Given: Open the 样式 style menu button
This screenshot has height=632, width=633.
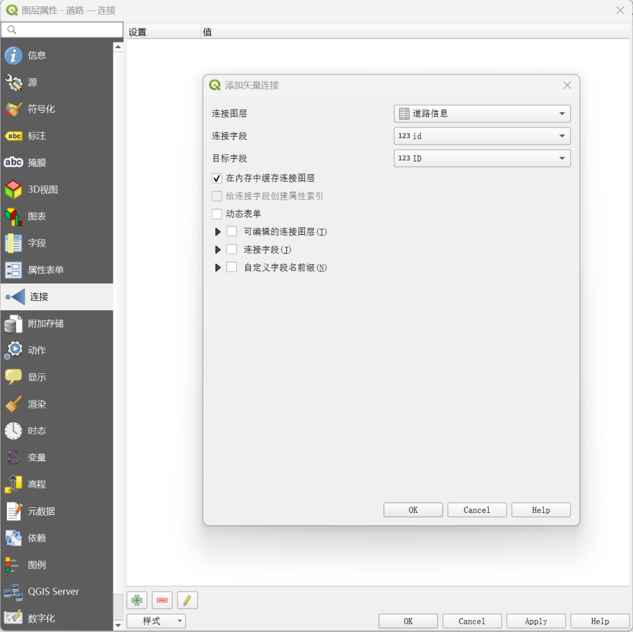Looking at the screenshot, I should pos(156,621).
